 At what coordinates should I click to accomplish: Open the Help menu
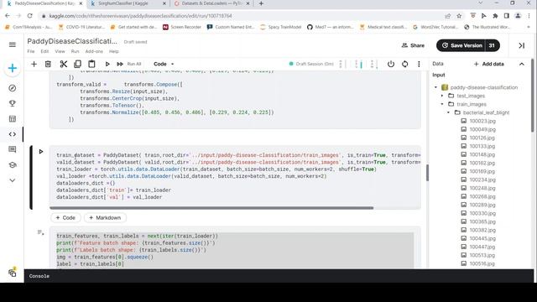point(114,51)
